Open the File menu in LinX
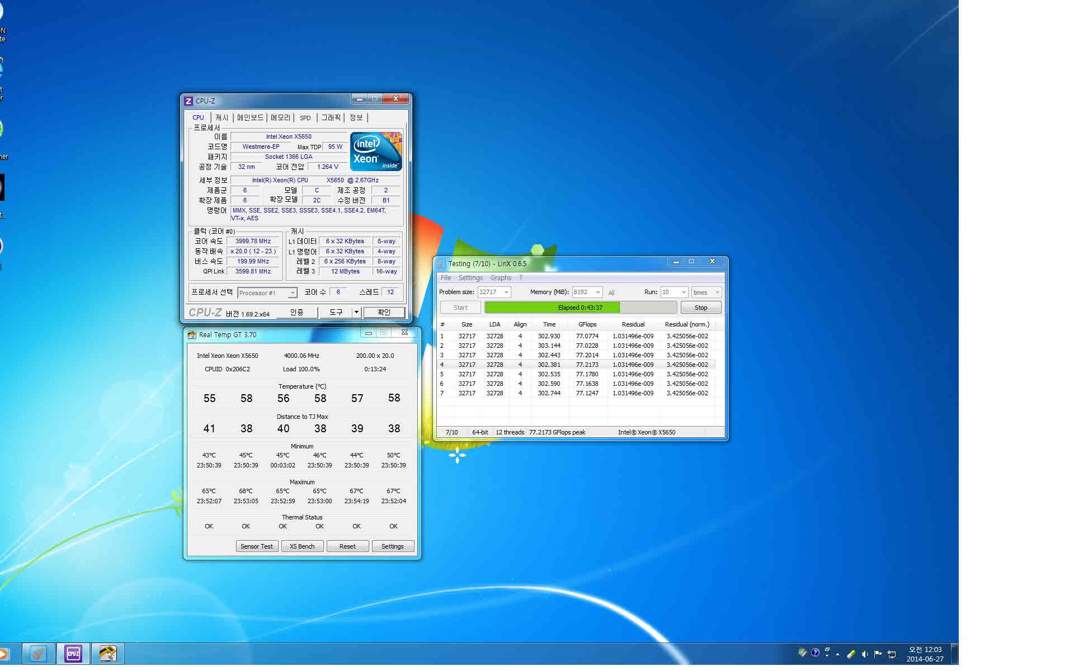The width and height of the screenshot is (1074, 671). 446,278
